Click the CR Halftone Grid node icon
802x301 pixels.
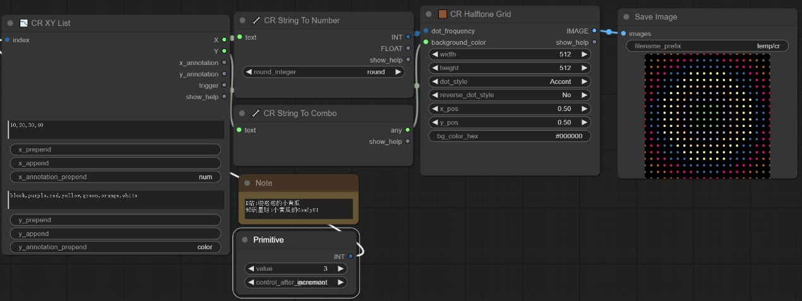[442, 14]
